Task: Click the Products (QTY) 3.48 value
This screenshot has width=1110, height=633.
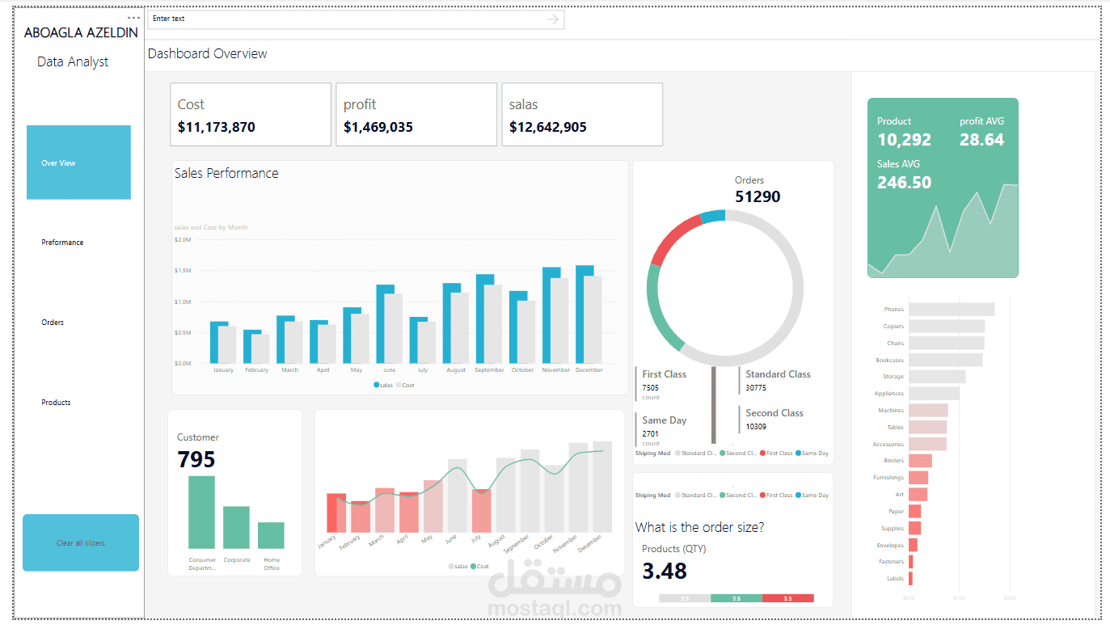Action: coord(665,571)
